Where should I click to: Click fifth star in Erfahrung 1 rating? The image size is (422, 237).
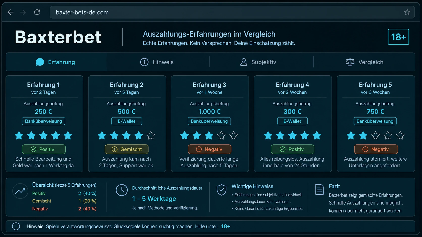point(68,136)
